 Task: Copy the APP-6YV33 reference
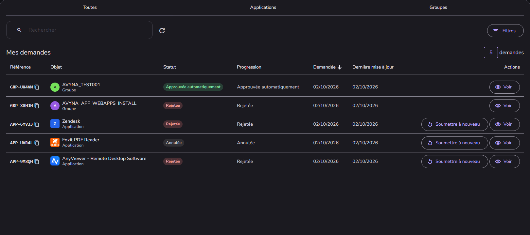tap(37, 124)
